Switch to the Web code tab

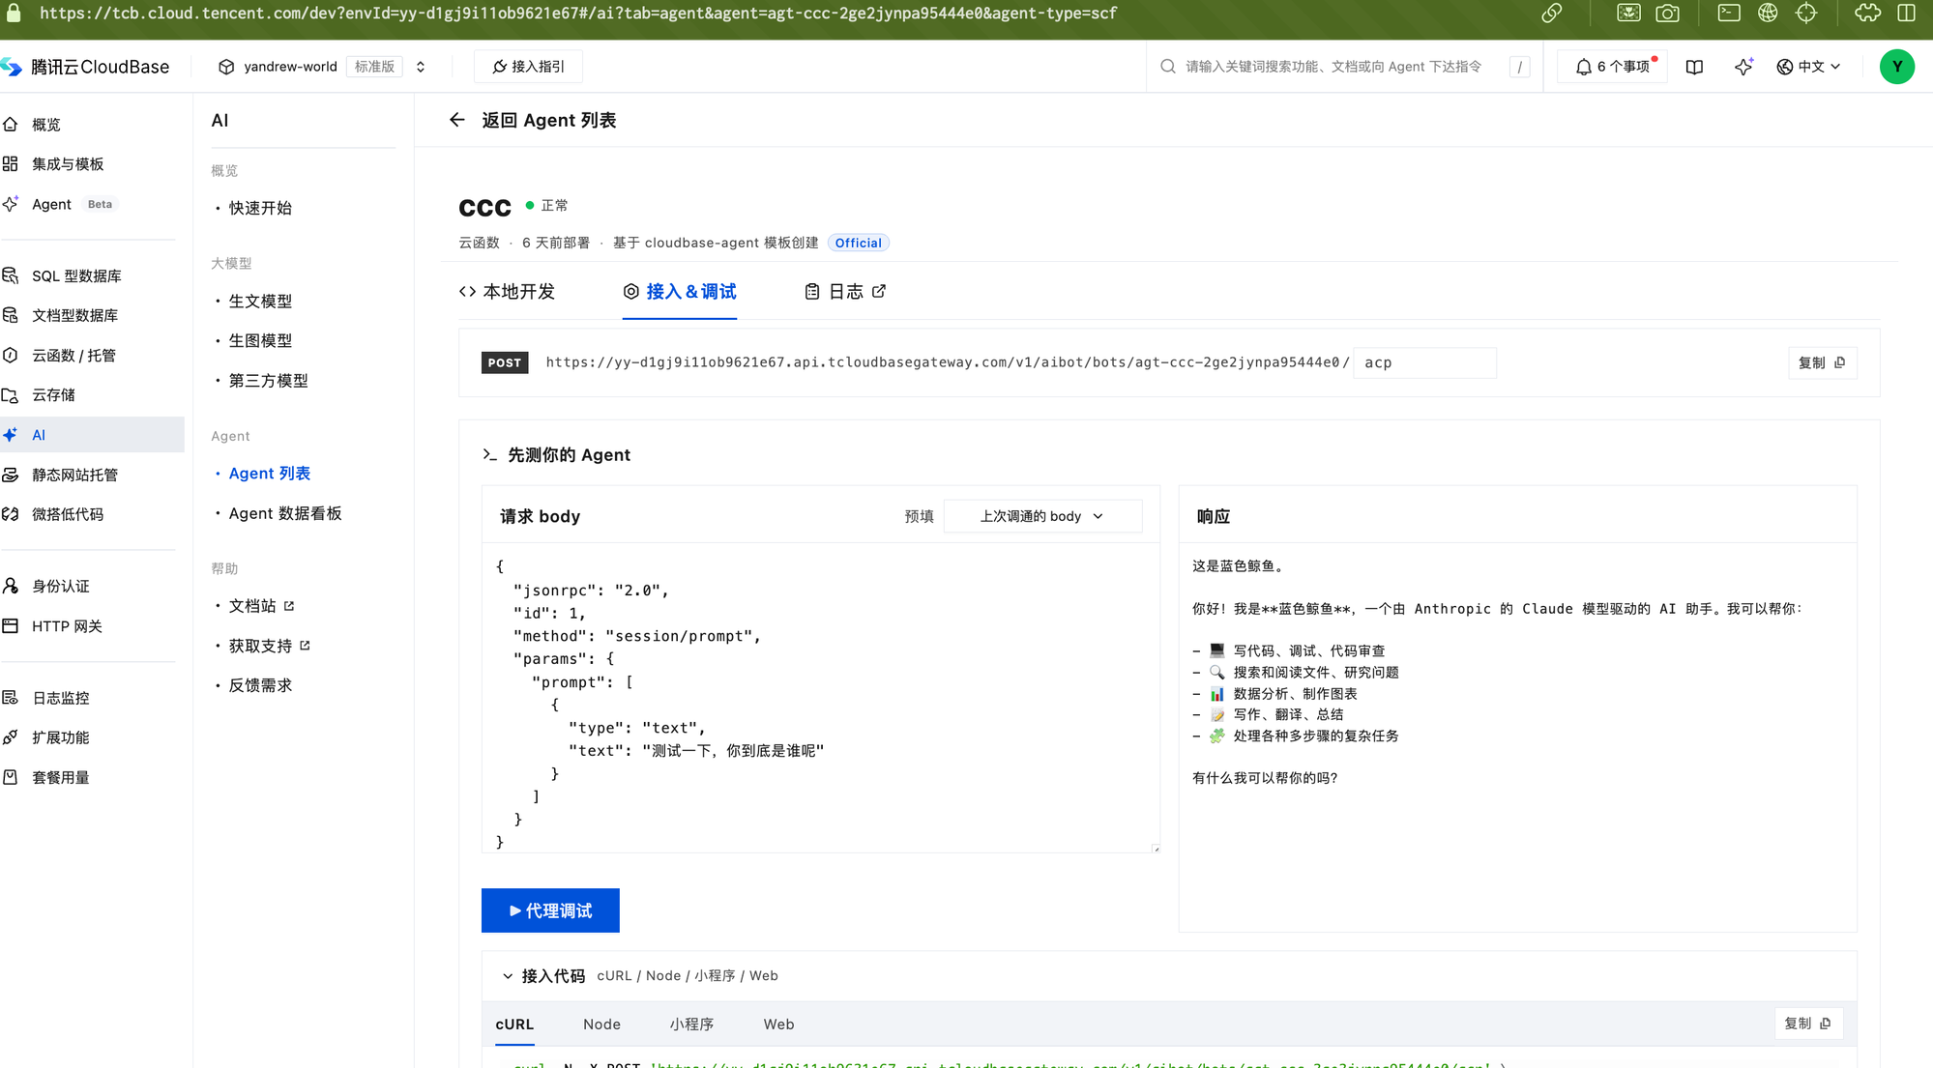point(778,1025)
